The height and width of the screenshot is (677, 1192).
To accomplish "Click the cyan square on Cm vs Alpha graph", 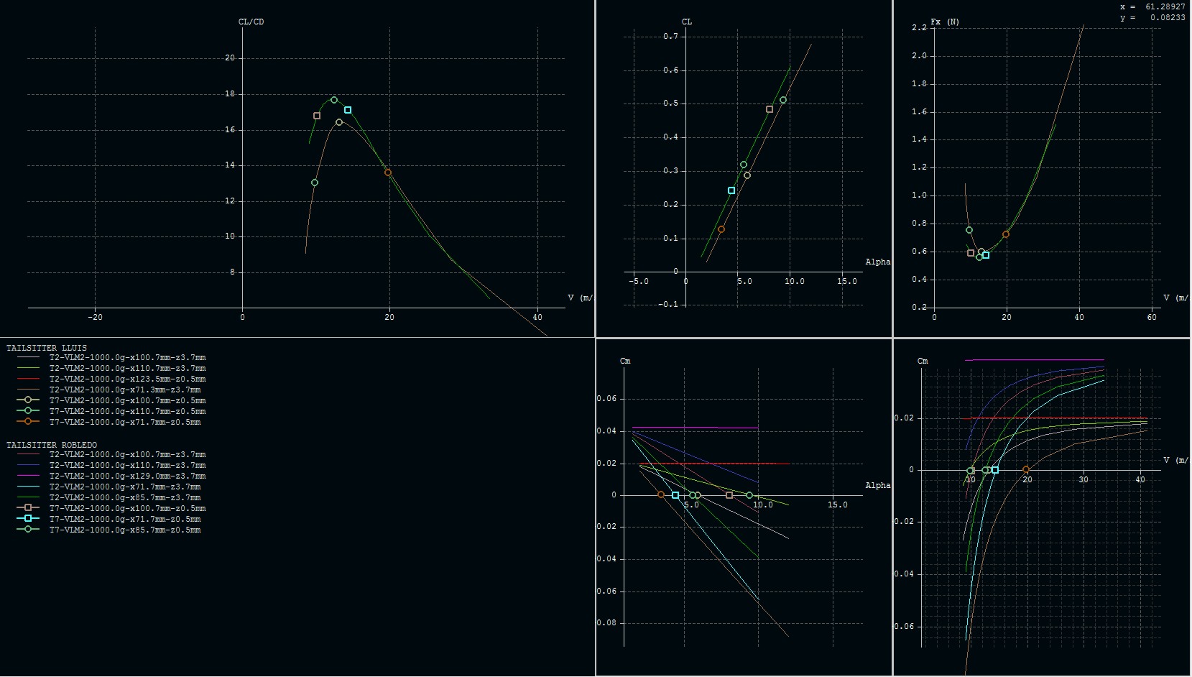I will tap(675, 495).
